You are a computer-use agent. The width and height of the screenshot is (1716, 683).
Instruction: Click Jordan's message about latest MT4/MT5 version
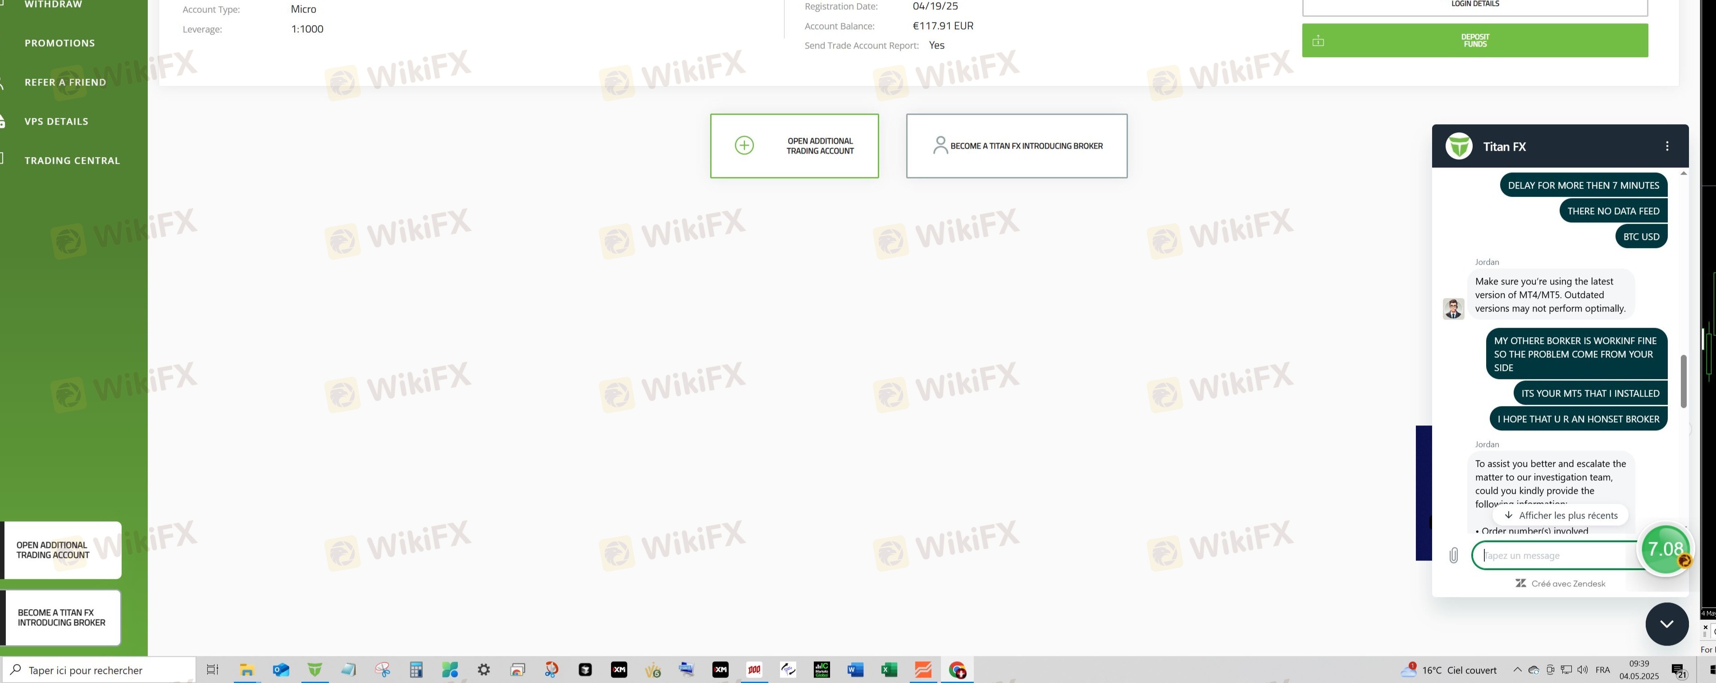click(1551, 295)
